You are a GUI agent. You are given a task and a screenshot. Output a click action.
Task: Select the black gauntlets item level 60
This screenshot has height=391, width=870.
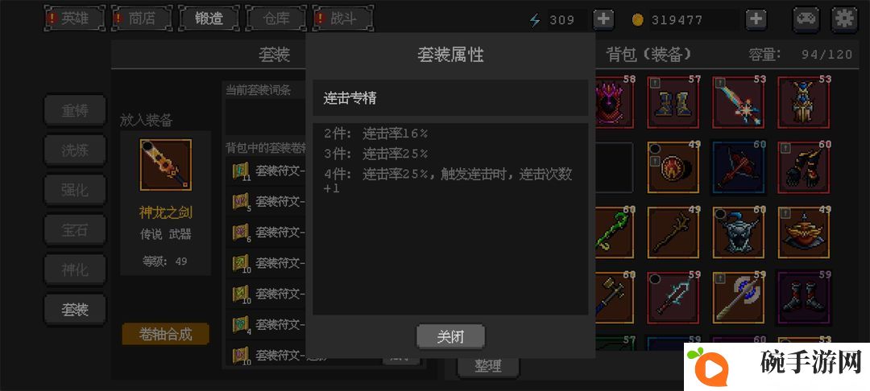(804, 167)
